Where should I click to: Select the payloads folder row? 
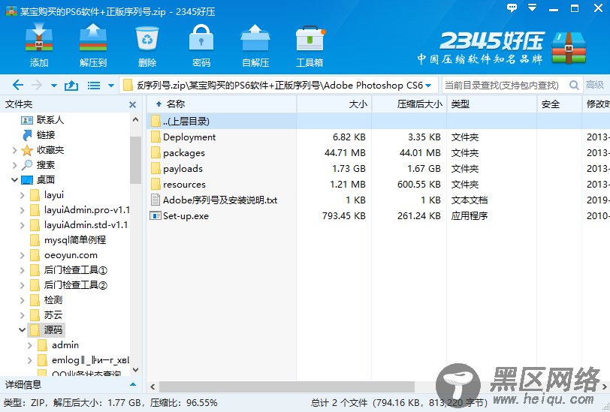point(378,168)
